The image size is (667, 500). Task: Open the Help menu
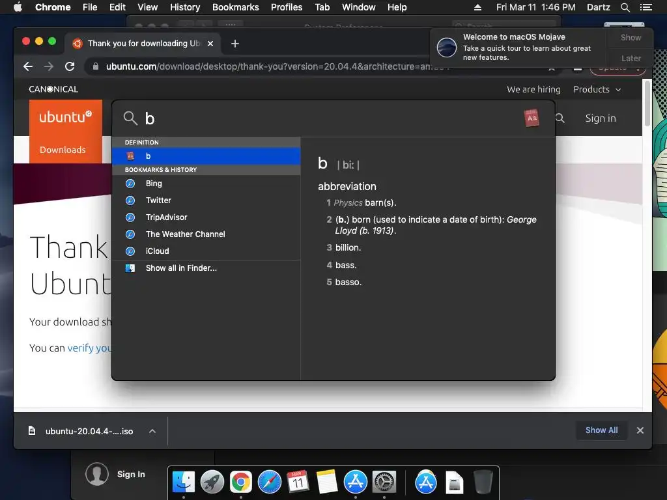coord(397,7)
